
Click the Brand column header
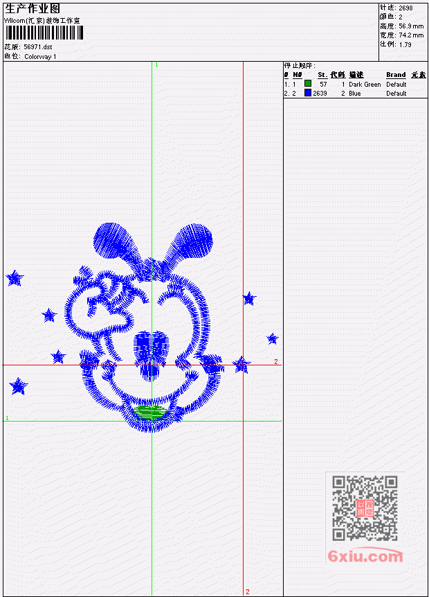(x=396, y=75)
